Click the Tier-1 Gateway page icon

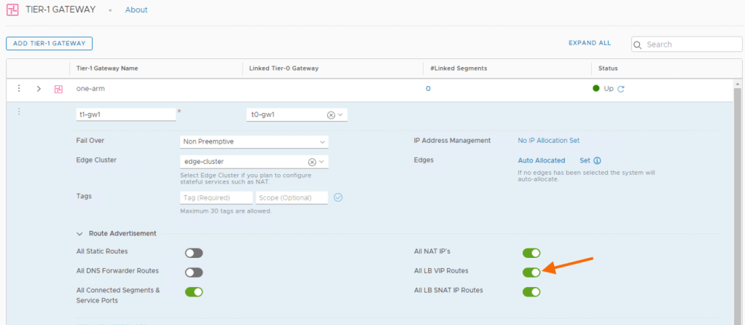[11, 10]
